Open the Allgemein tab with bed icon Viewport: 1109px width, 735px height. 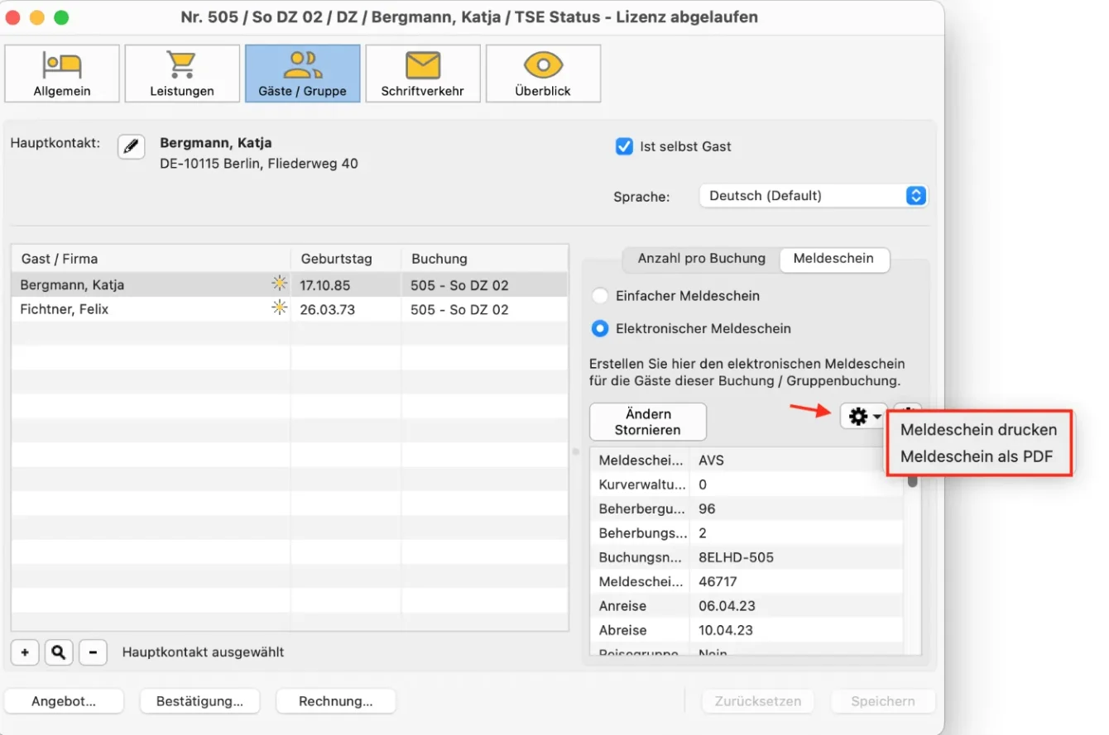point(62,74)
